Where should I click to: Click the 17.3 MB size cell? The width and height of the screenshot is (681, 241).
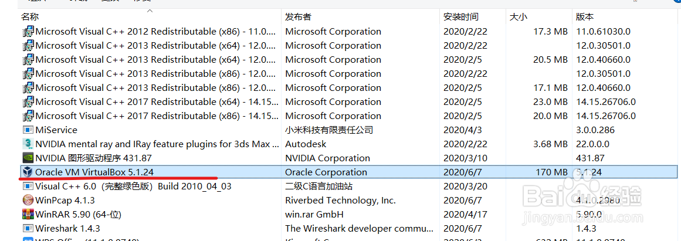(550, 32)
